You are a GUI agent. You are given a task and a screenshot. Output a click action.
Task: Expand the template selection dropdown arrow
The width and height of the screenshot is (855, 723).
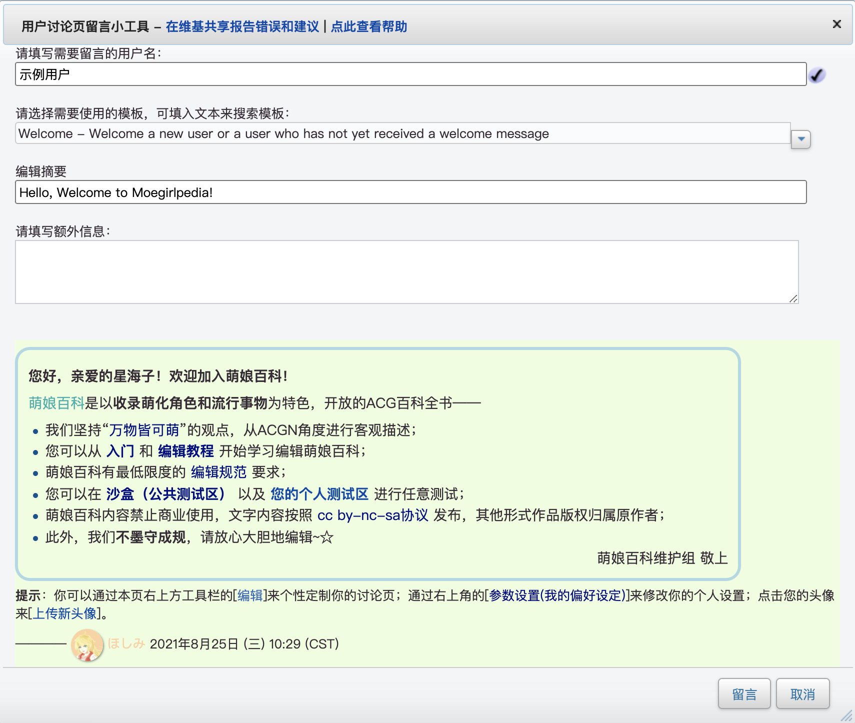tap(800, 139)
